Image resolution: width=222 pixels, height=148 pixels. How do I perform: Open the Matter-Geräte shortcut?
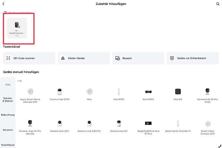[84, 58]
